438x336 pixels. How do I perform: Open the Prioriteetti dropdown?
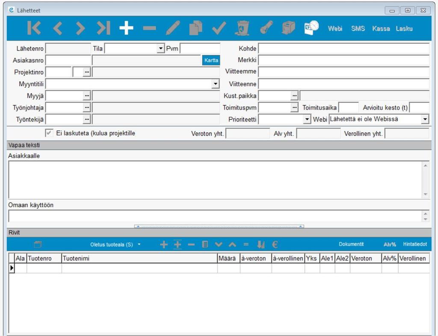click(307, 119)
